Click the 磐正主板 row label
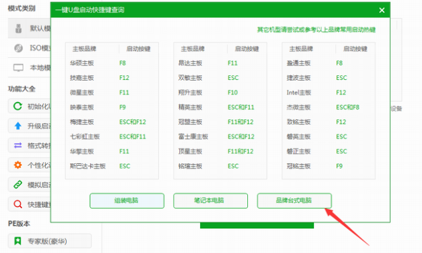The image size is (422, 253). 299,151
